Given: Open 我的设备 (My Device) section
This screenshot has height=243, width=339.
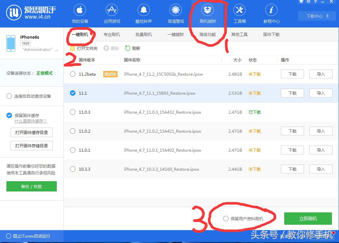Looking at the screenshot, I should coord(80,14).
